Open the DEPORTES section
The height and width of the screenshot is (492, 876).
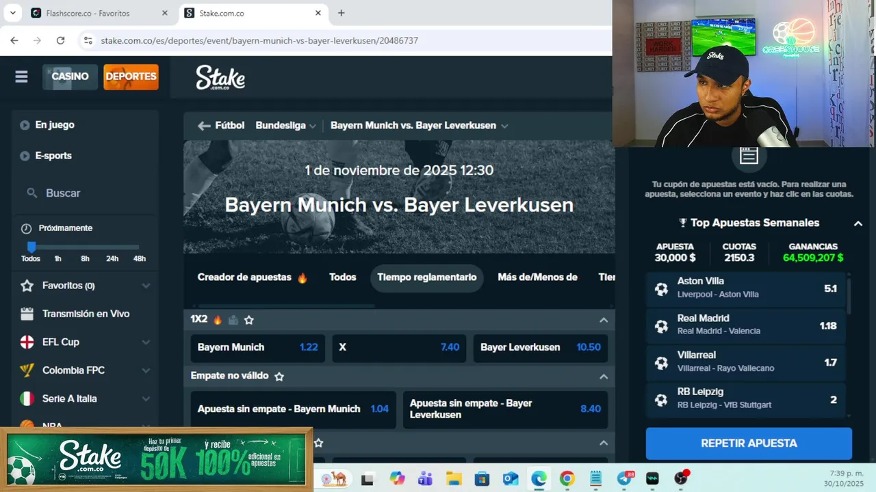pos(131,77)
